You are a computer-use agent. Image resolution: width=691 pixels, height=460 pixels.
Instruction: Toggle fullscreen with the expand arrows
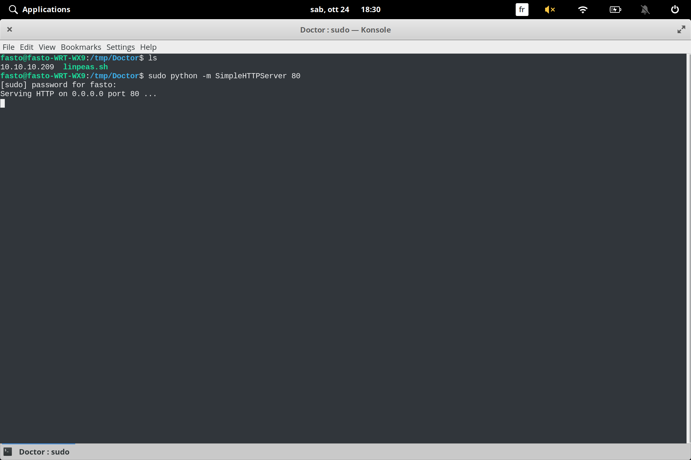(x=681, y=29)
